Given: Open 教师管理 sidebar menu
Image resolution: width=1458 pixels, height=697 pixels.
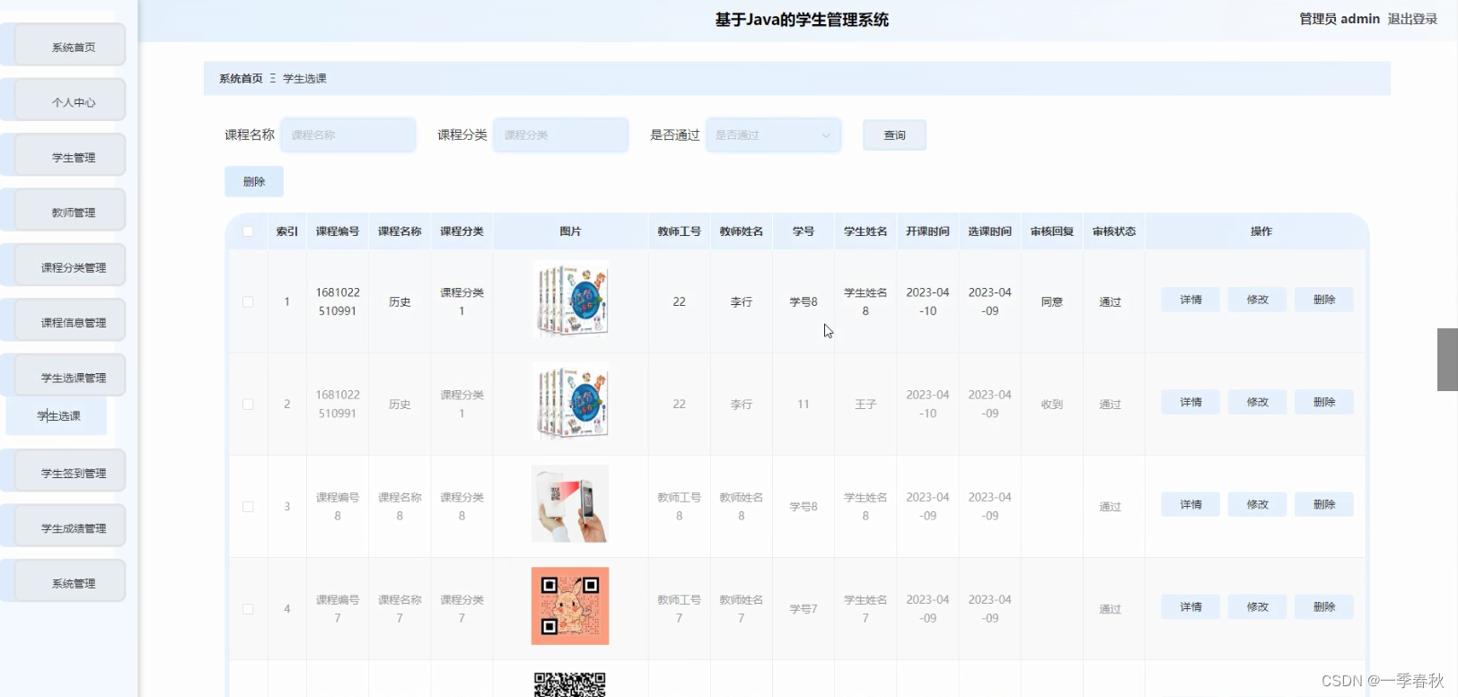Looking at the screenshot, I should tap(69, 212).
